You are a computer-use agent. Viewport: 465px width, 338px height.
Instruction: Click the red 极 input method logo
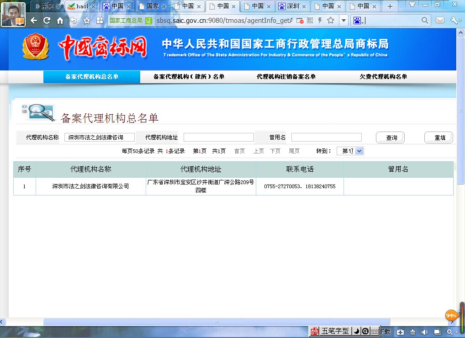point(314,331)
